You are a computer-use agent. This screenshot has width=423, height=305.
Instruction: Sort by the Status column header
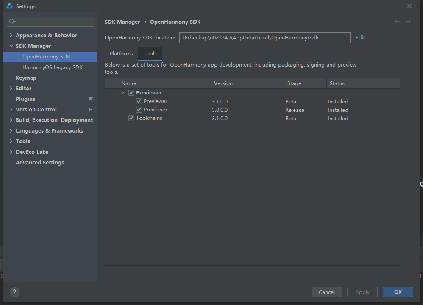click(363, 83)
